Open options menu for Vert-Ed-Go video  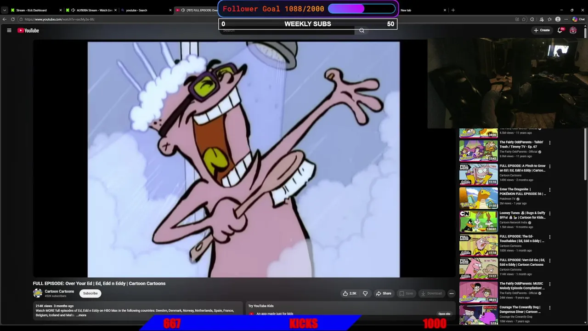[549, 261]
